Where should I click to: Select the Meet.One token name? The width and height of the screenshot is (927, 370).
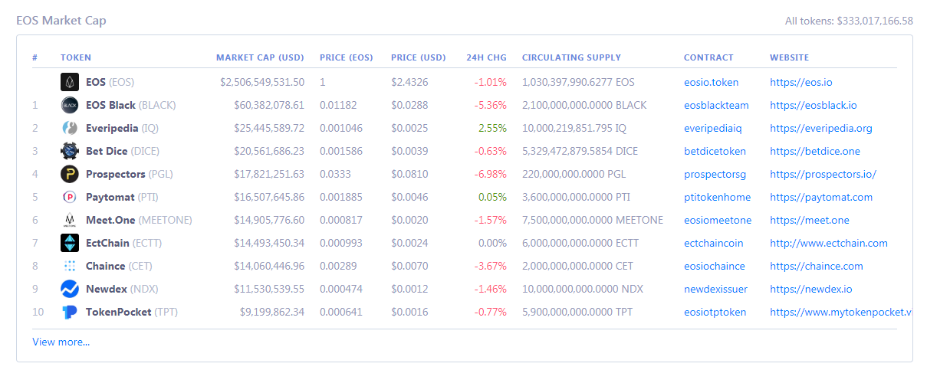tap(110, 220)
